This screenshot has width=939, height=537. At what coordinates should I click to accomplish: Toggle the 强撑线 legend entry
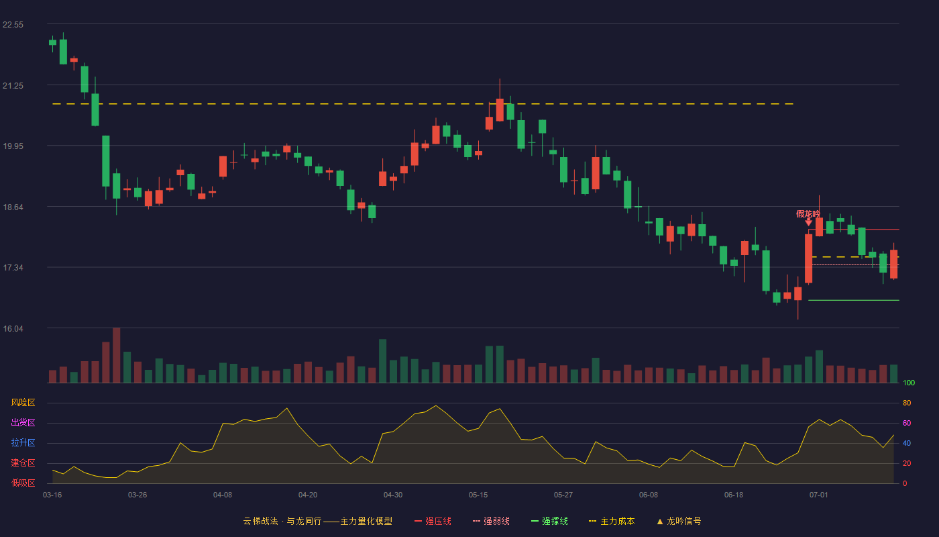[549, 521]
